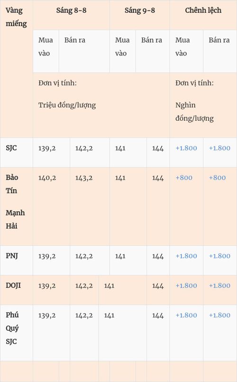Click the PNJ row label
Screen dimensions: 237x382
click(12, 256)
